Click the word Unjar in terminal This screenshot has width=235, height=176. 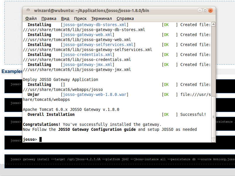click(x=33, y=94)
